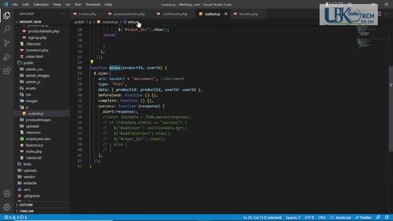Switch to the Home.php tab
Screen dimensions: 393x221
pos(87,14)
